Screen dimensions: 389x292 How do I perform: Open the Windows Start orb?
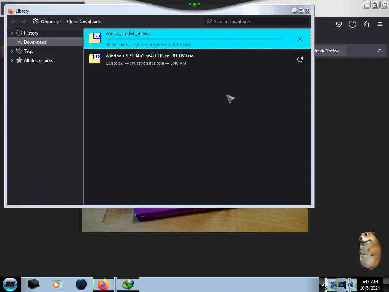pos(10,284)
